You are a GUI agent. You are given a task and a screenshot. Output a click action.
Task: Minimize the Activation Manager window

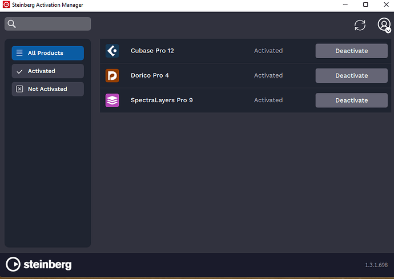tap(345, 5)
